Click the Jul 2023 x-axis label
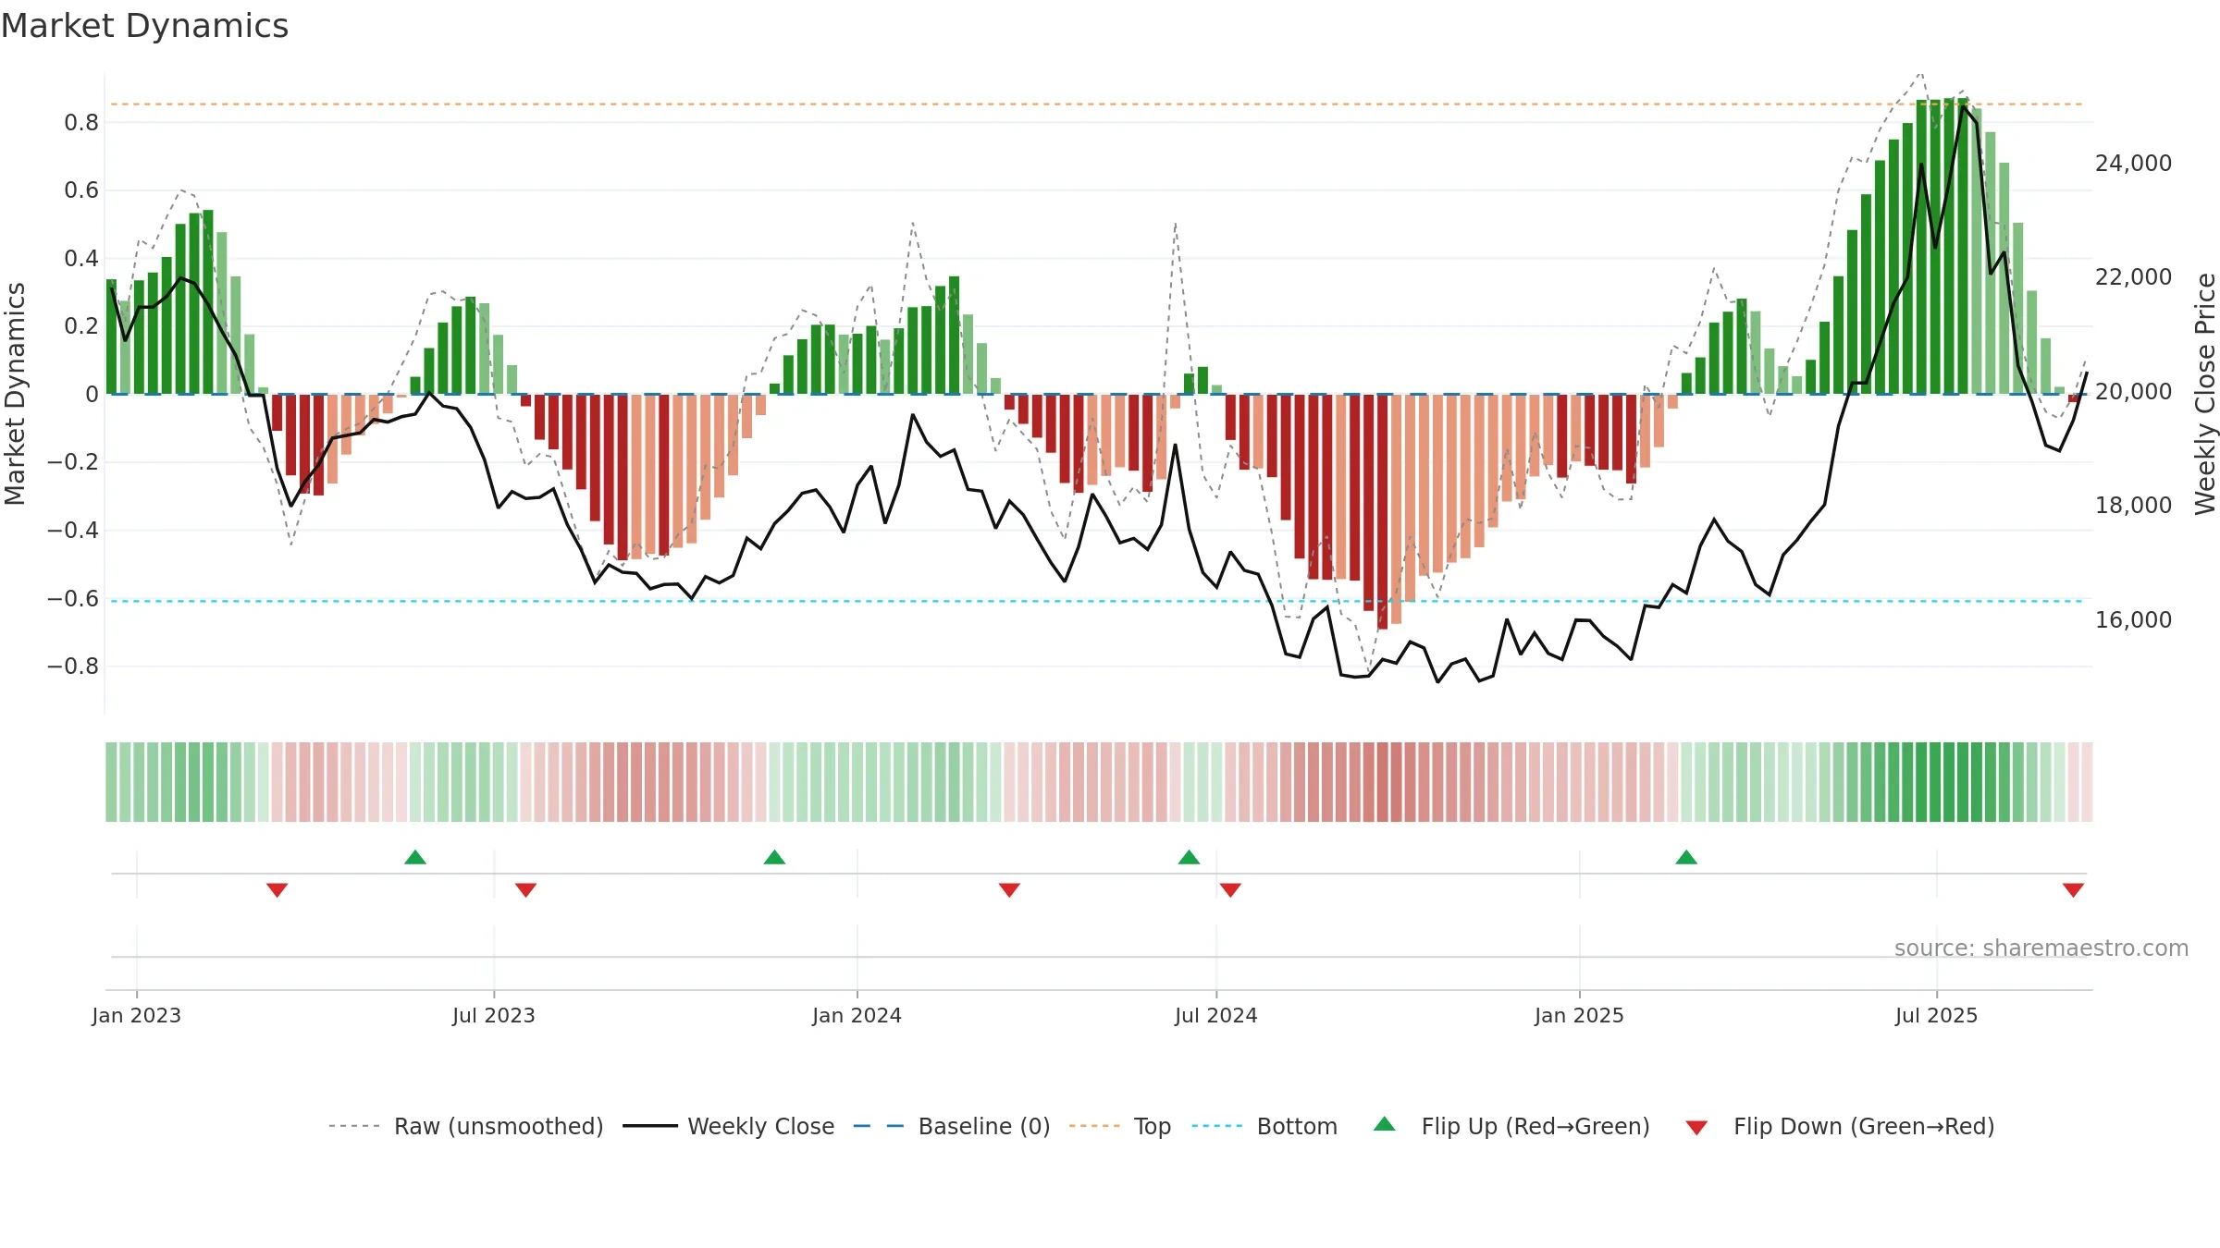 pyautogui.click(x=494, y=1015)
